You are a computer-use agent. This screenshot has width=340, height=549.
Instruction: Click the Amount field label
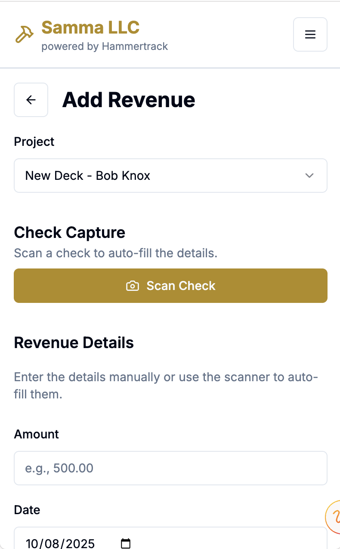37,434
